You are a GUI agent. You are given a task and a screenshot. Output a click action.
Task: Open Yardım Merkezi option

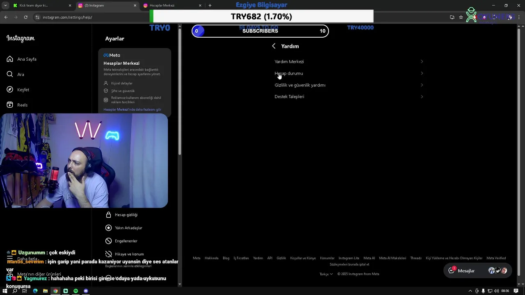(349, 61)
